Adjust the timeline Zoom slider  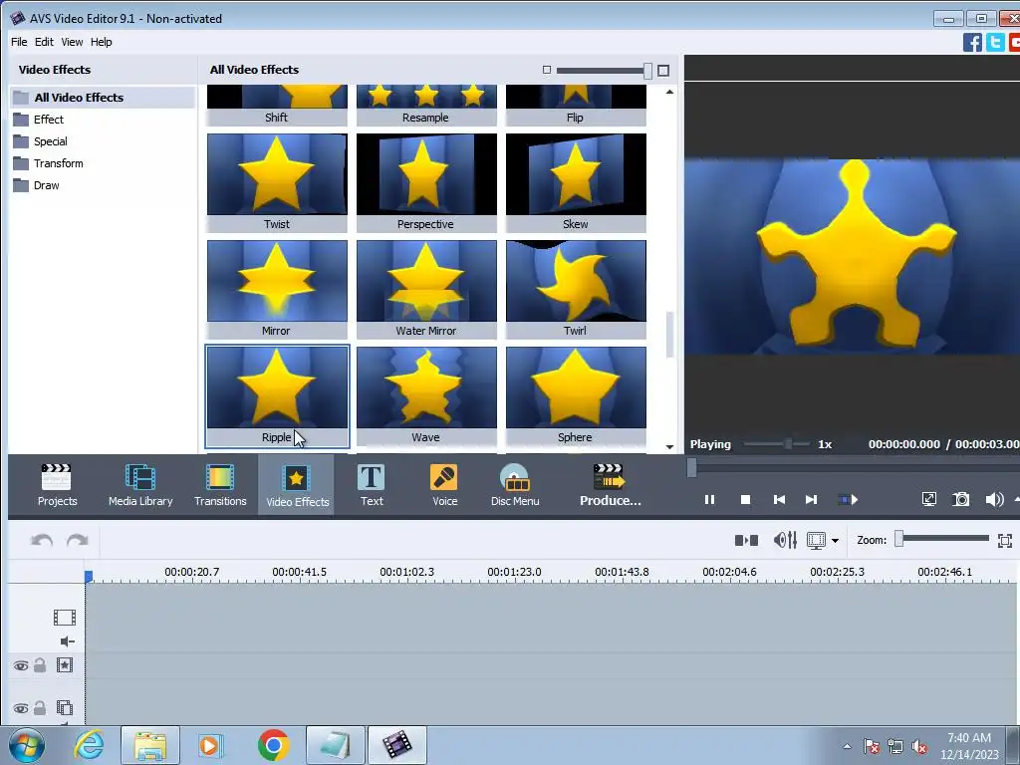[x=899, y=539]
